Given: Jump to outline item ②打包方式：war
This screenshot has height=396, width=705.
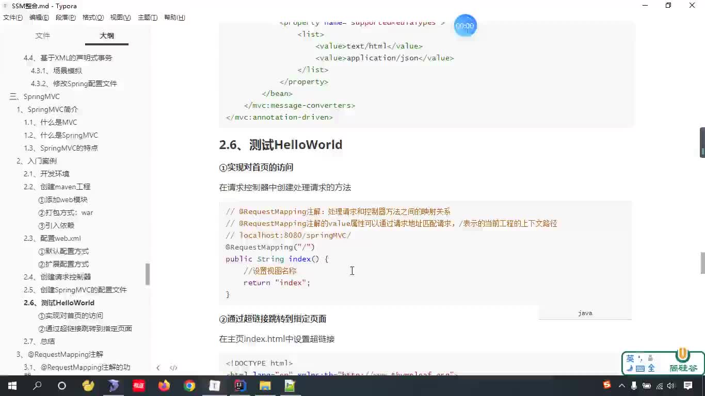Looking at the screenshot, I should 66,212.
